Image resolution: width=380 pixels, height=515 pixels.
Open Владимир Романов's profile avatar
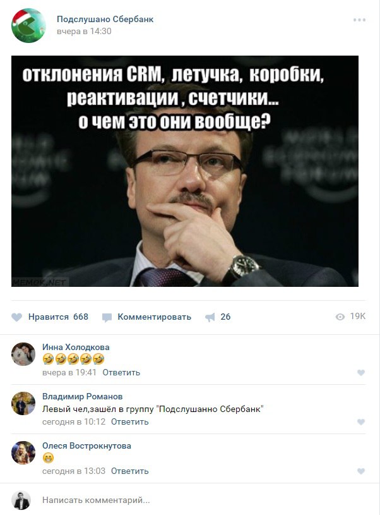[x=23, y=403]
